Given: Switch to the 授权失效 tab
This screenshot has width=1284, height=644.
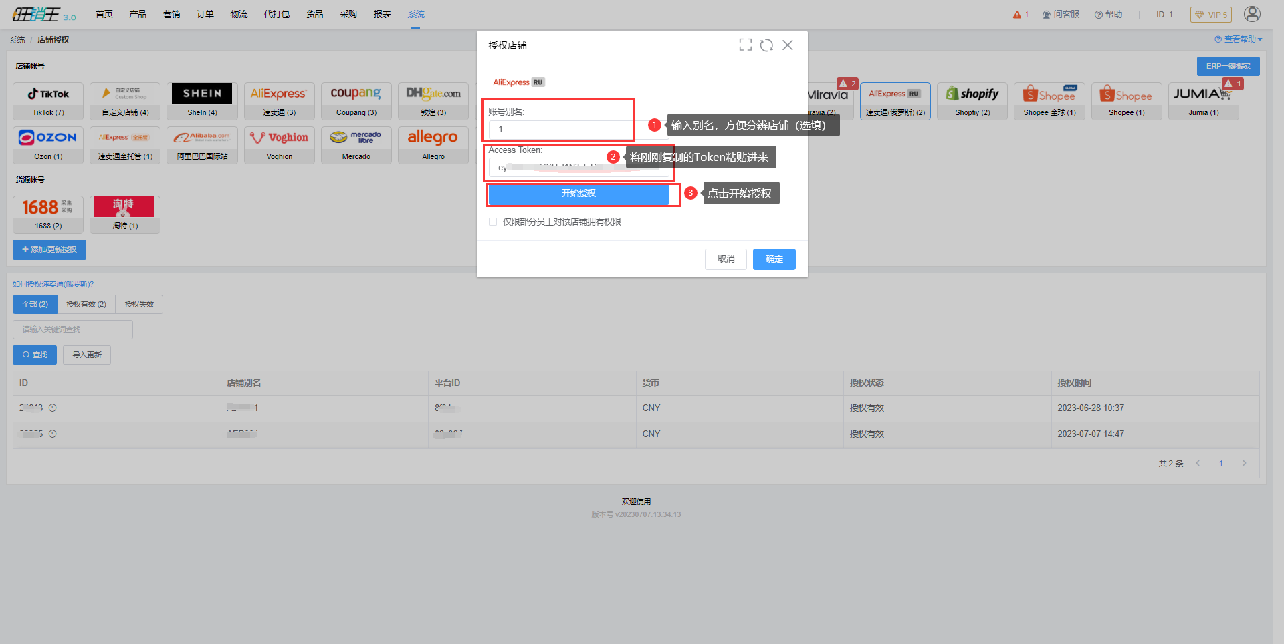Looking at the screenshot, I should click(x=139, y=304).
